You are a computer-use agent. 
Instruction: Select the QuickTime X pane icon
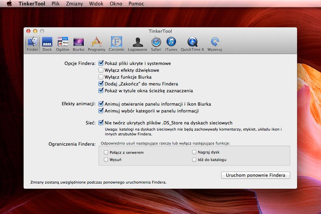[x=192, y=44]
